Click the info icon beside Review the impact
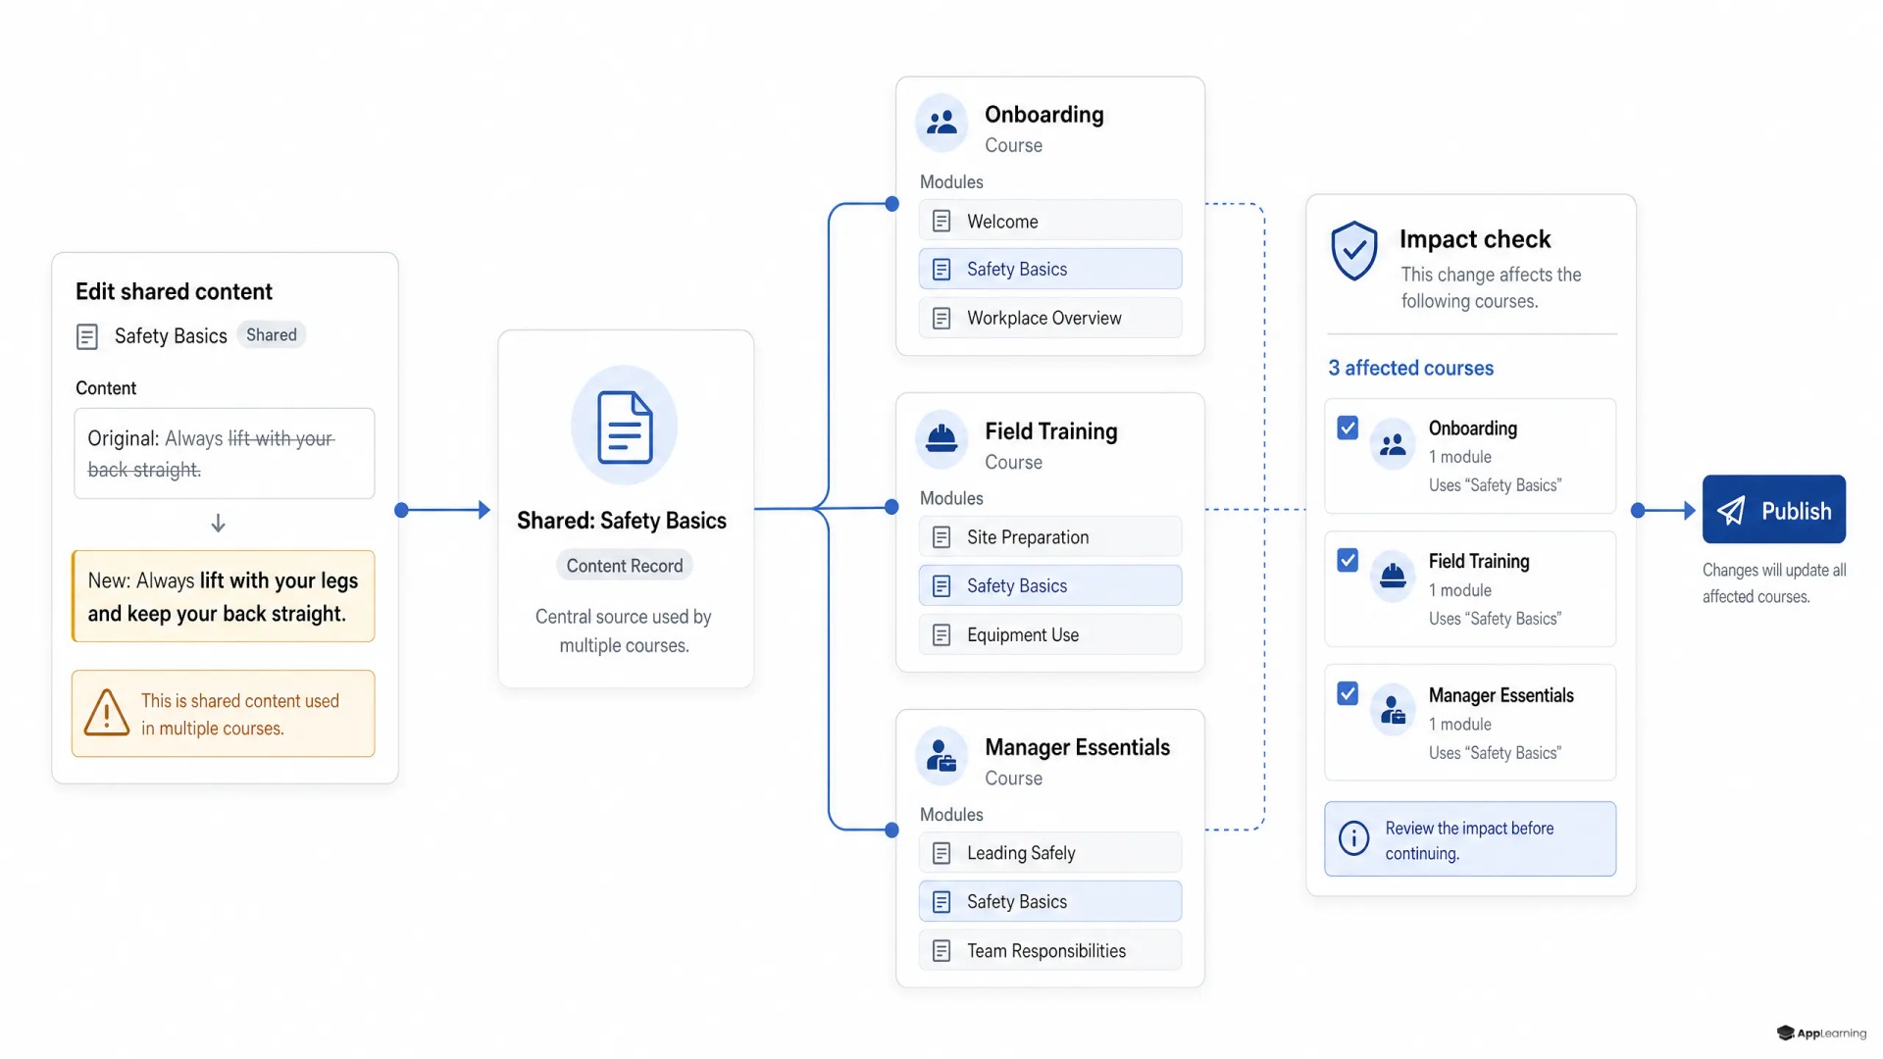Screen dimensions: 1883x1059 (1354, 838)
